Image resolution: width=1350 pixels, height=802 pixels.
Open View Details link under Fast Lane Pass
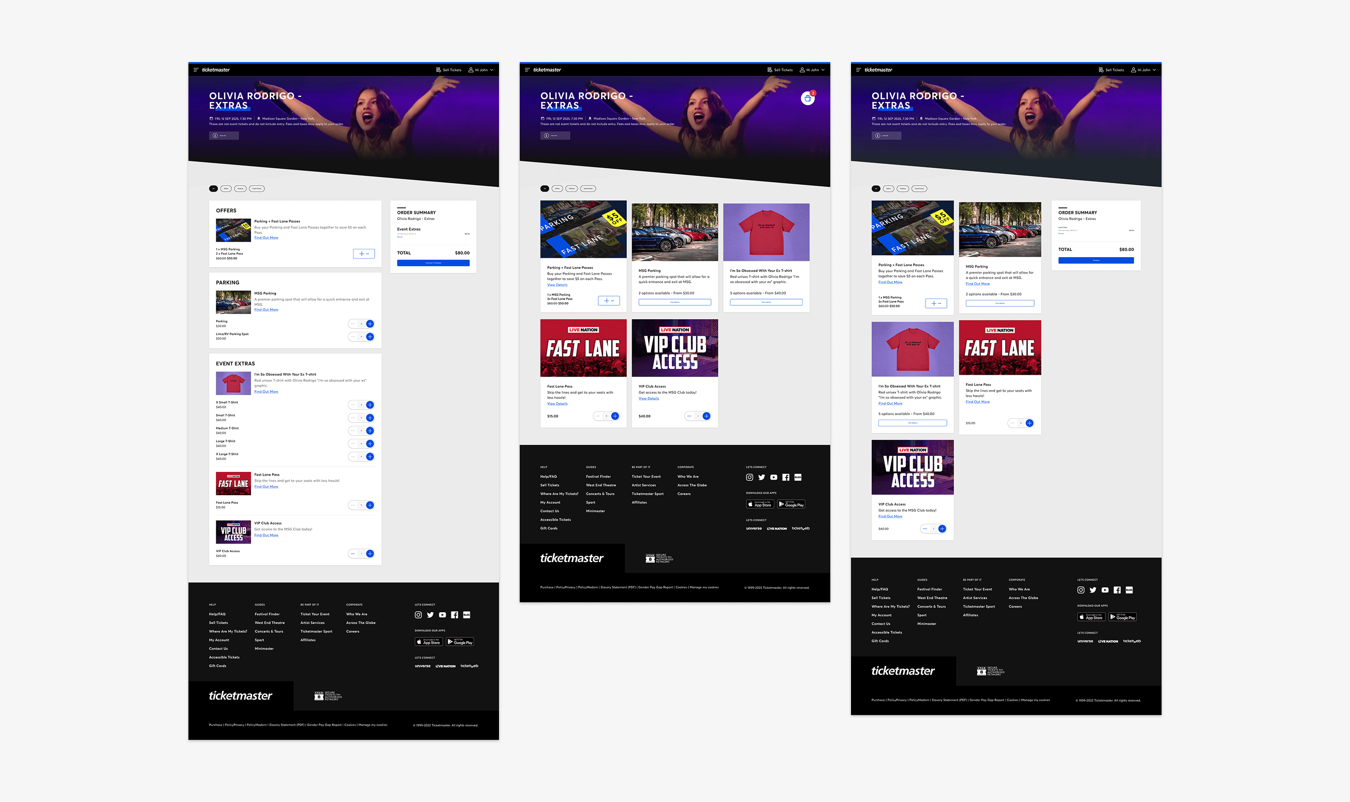click(557, 404)
